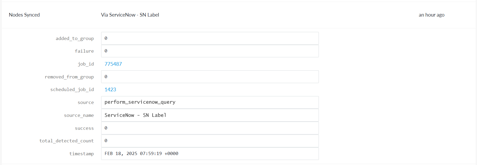The width and height of the screenshot is (477, 165).
Task: Click the success value field
Action: 210,128
